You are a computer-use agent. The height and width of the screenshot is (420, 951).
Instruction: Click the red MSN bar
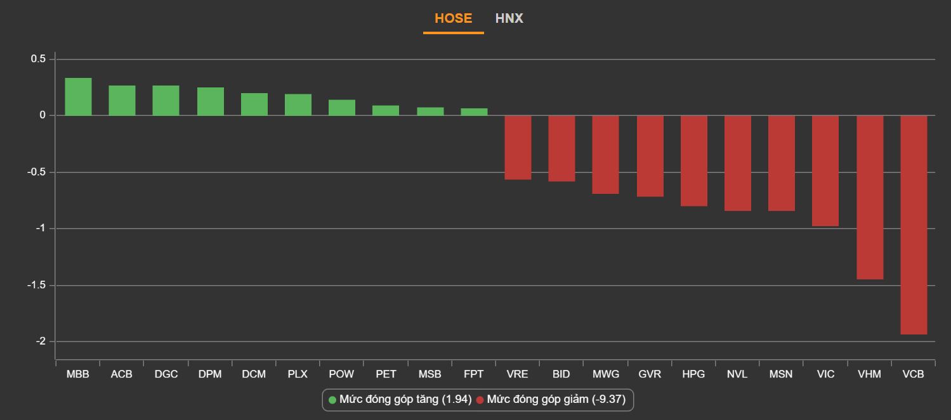[x=782, y=163]
